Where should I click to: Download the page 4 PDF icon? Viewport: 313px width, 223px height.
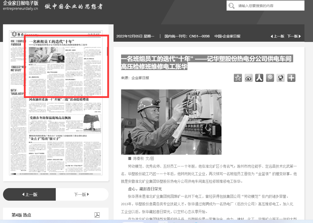(97, 215)
